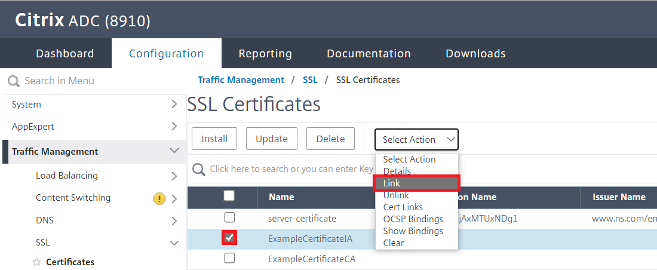Collapse the SSL submenu chevron
657x270 pixels.
coord(174,243)
